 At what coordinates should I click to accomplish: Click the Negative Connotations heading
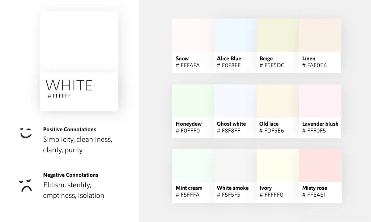[x=71, y=175]
